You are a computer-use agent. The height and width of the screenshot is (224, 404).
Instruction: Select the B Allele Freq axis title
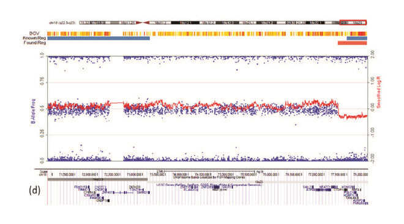coord(33,111)
